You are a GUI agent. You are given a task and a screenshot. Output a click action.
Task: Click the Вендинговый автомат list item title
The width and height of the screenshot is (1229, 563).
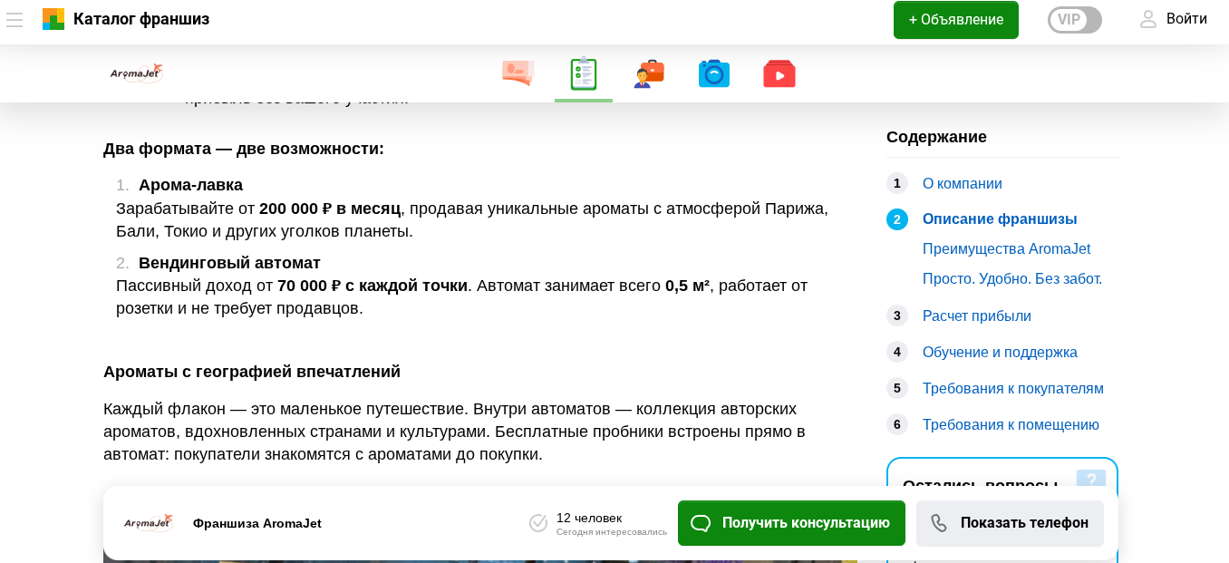click(x=229, y=263)
